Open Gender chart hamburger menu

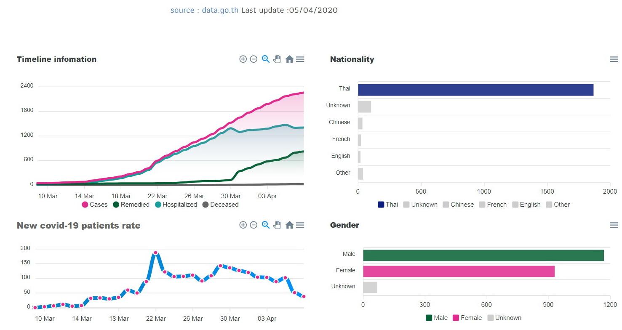614,225
